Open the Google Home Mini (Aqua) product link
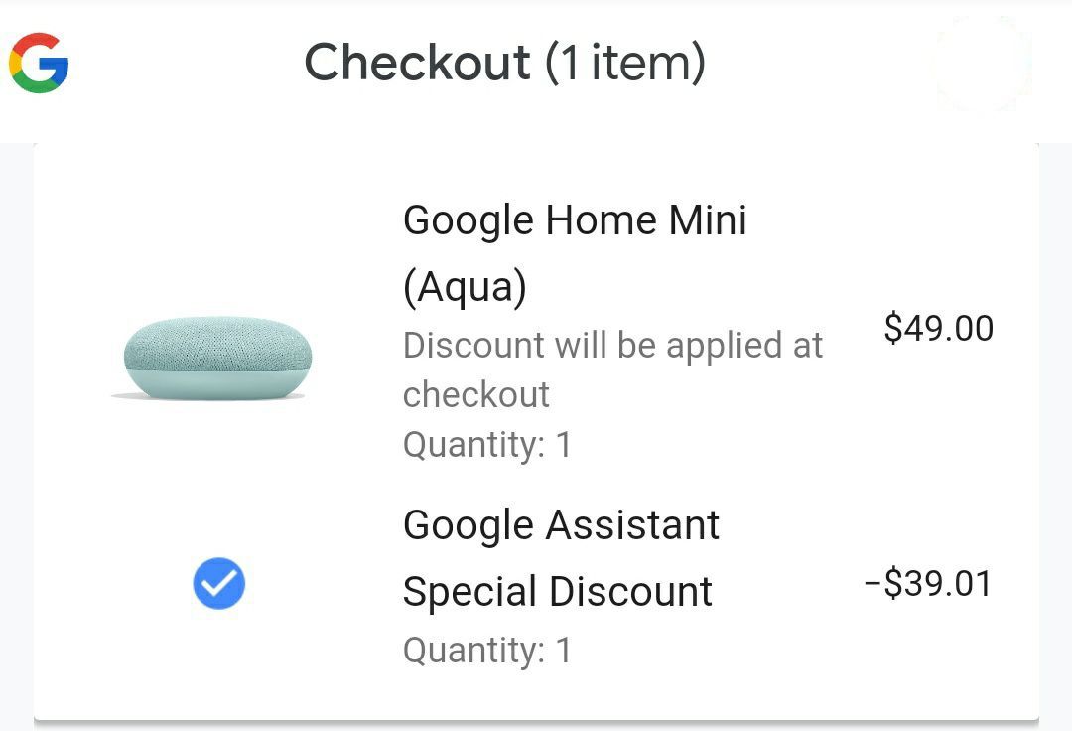Viewport: 1072px width, 731px height. click(575, 253)
